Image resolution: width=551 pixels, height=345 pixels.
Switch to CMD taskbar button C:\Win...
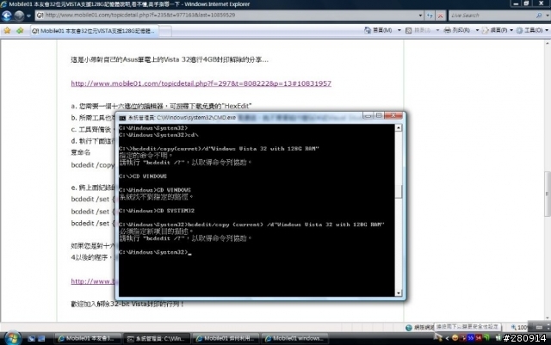(157, 339)
